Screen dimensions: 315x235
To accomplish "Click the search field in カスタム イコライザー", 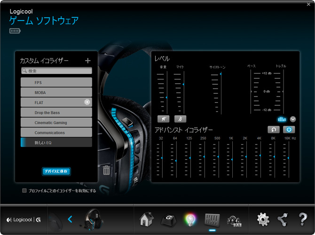I will pos(56,71).
